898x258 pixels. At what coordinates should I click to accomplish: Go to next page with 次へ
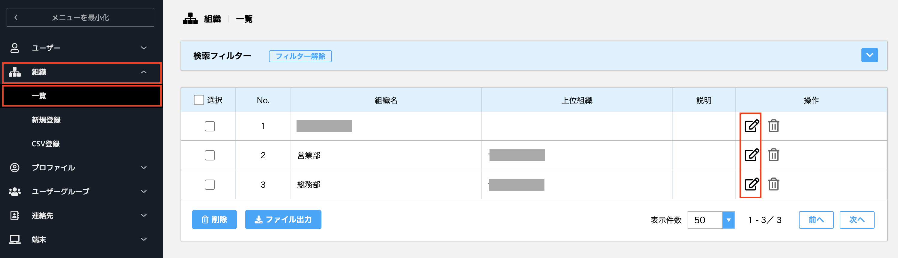pos(857,220)
